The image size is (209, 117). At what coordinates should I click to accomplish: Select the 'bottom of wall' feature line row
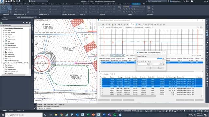point(151,61)
